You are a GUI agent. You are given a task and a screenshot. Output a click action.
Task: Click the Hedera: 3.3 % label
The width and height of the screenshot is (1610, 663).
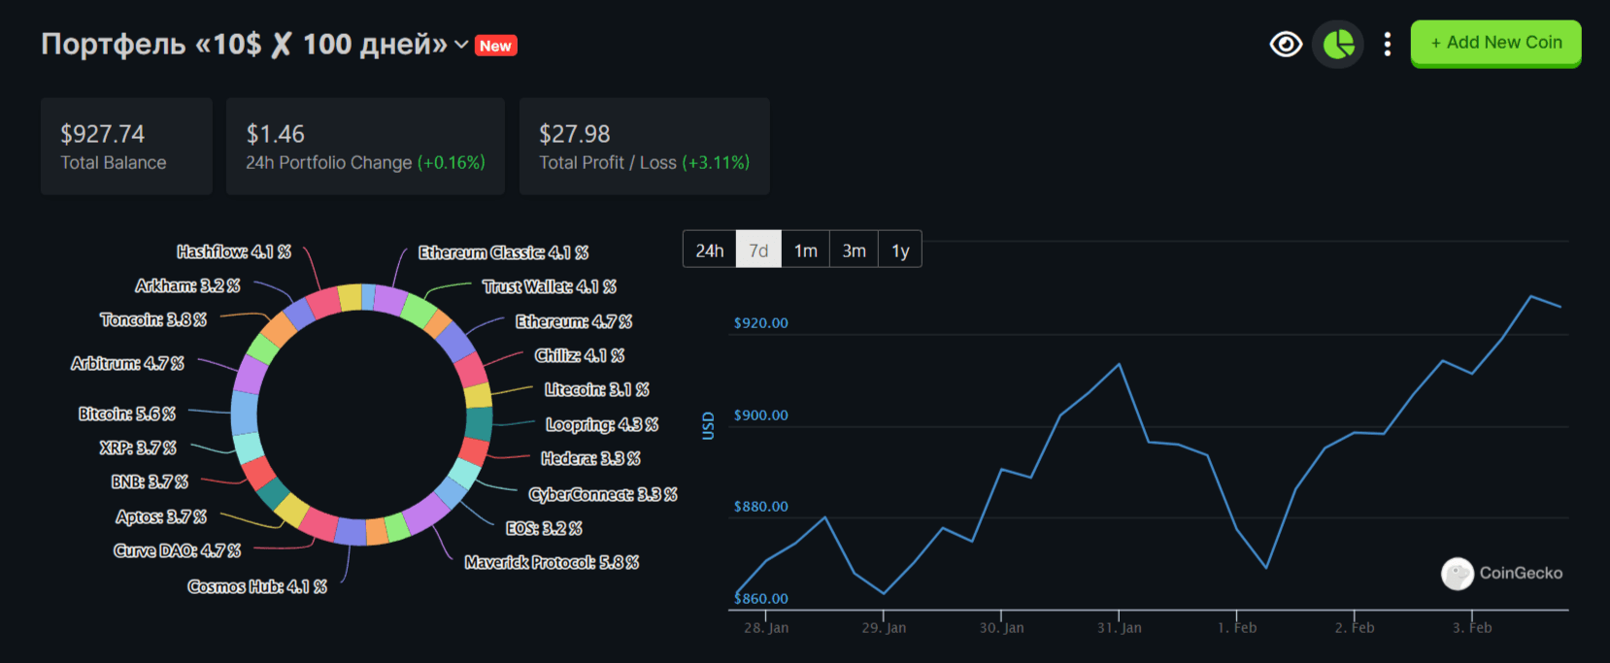coord(591,458)
